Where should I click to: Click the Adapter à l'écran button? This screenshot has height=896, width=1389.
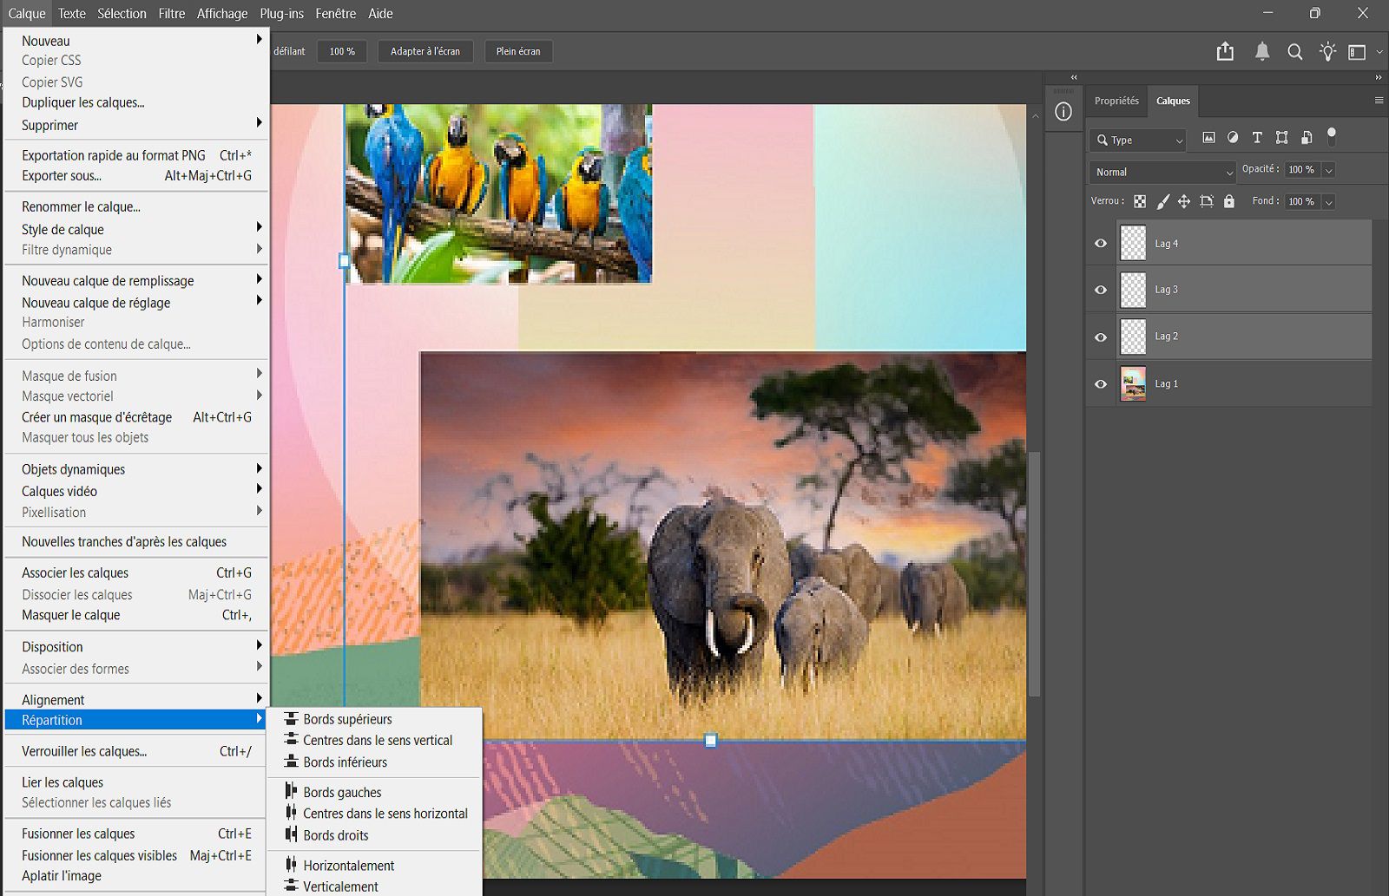click(x=425, y=51)
